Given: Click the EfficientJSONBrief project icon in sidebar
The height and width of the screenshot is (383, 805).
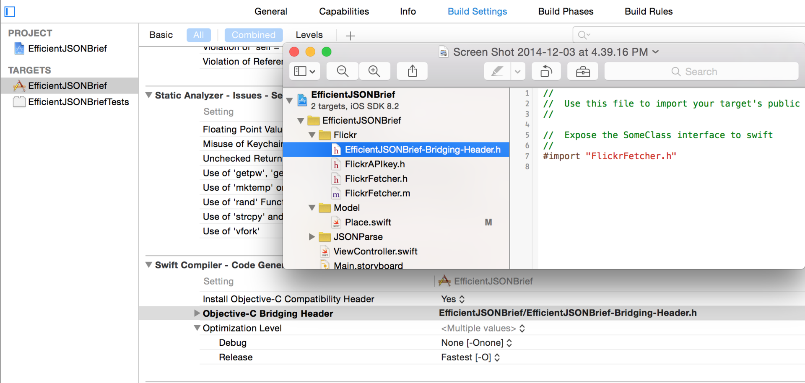Looking at the screenshot, I should click(19, 49).
